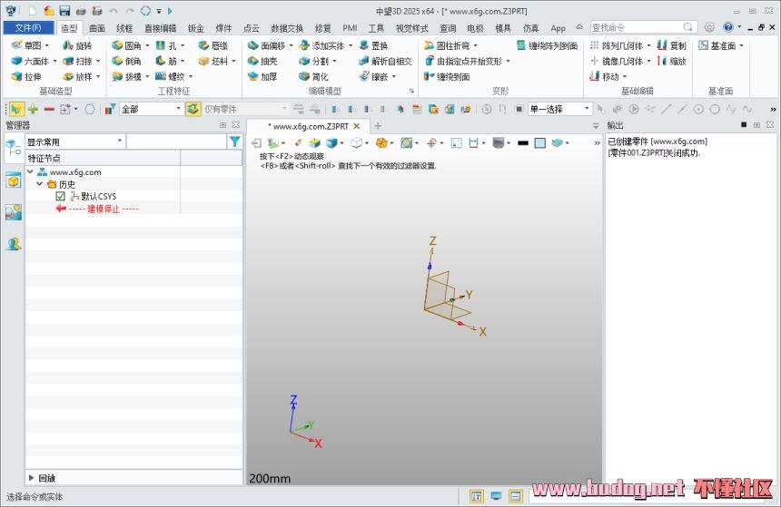Click the filter funnel icon in manager panel
781x507 pixels.
pyautogui.click(x=235, y=141)
